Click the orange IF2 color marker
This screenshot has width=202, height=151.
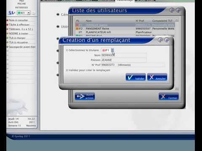coord(77,29)
